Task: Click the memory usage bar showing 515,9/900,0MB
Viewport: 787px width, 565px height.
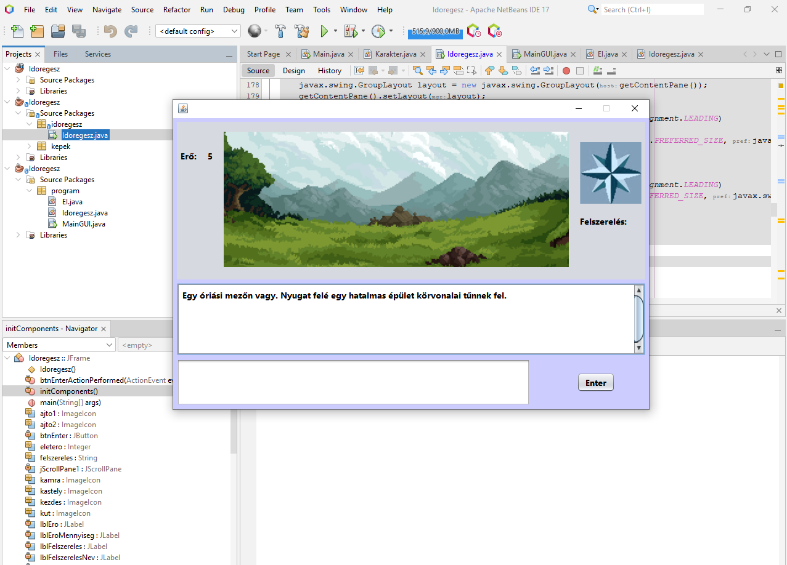Action: (x=436, y=31)
